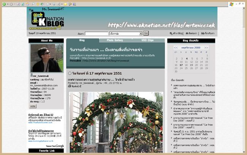Click the Home toolbar icon
This screenshot has width=247, height=155.
click(28, 4)
